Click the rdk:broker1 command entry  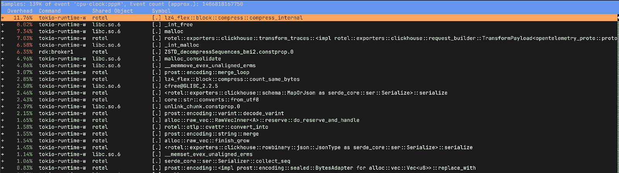56,52
